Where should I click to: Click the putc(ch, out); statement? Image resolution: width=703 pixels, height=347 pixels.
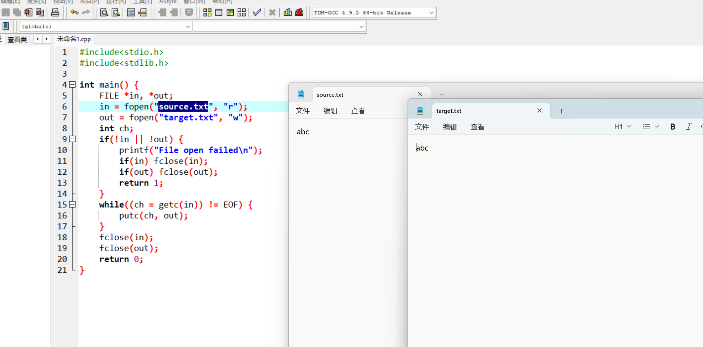click(154, 216)
